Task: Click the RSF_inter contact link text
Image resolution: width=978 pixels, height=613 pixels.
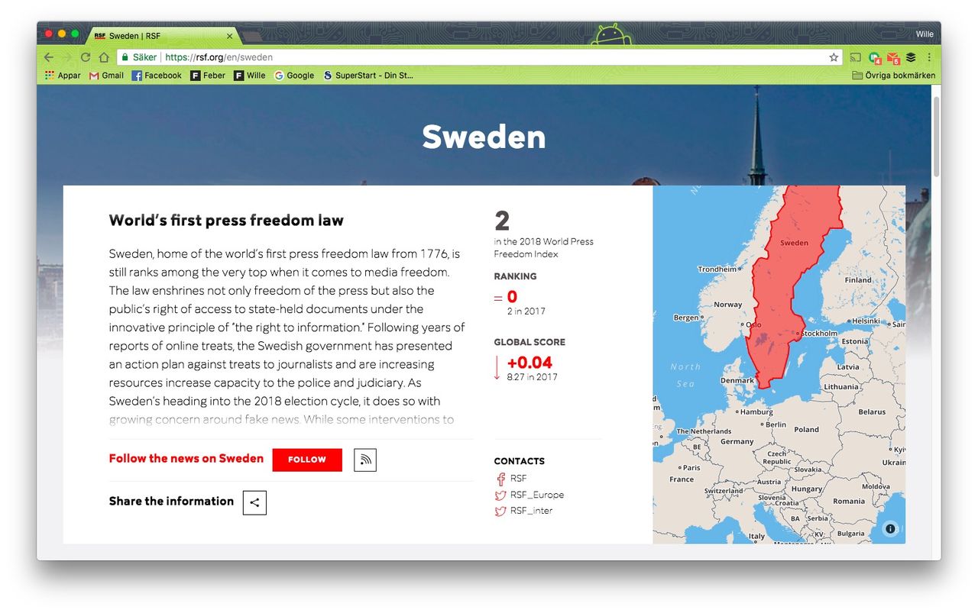Action: 531,511
